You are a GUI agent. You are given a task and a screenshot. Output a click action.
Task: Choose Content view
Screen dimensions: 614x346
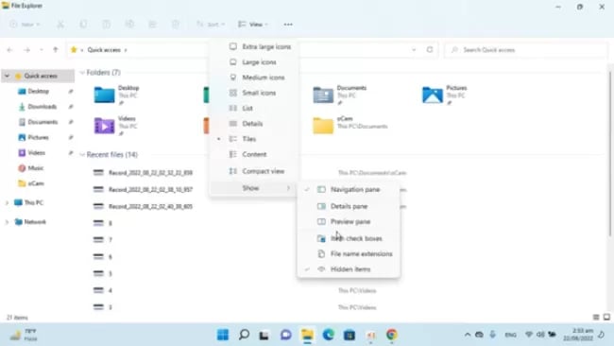[253, 154]
